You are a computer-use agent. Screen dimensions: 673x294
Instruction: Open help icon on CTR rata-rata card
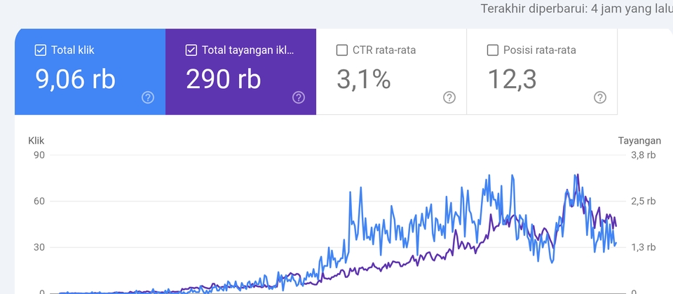[449, 98]
